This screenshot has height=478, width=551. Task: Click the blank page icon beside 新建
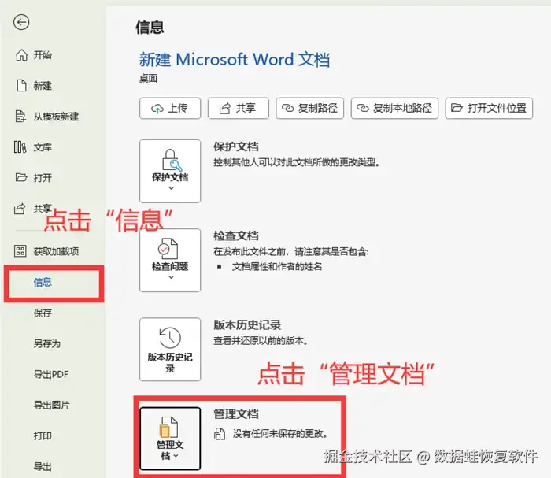point(21,85)
